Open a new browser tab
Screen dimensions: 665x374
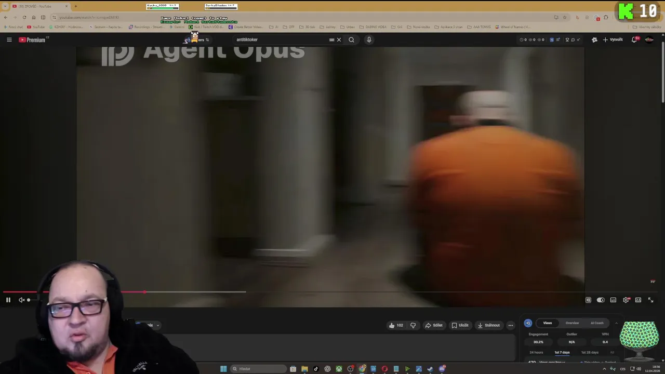[x=75, y=6]
